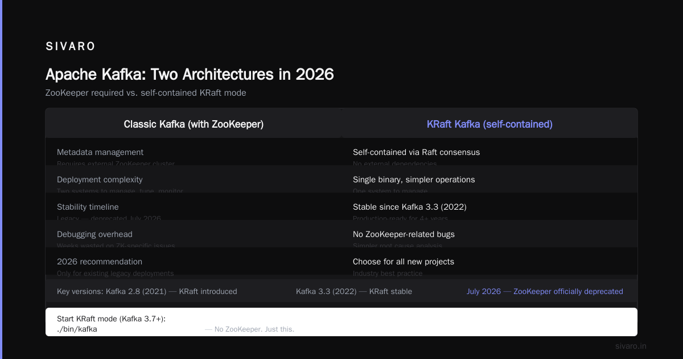Click the Debugging overhead row label
The image size is (683, 359).
tap(94, 234)
